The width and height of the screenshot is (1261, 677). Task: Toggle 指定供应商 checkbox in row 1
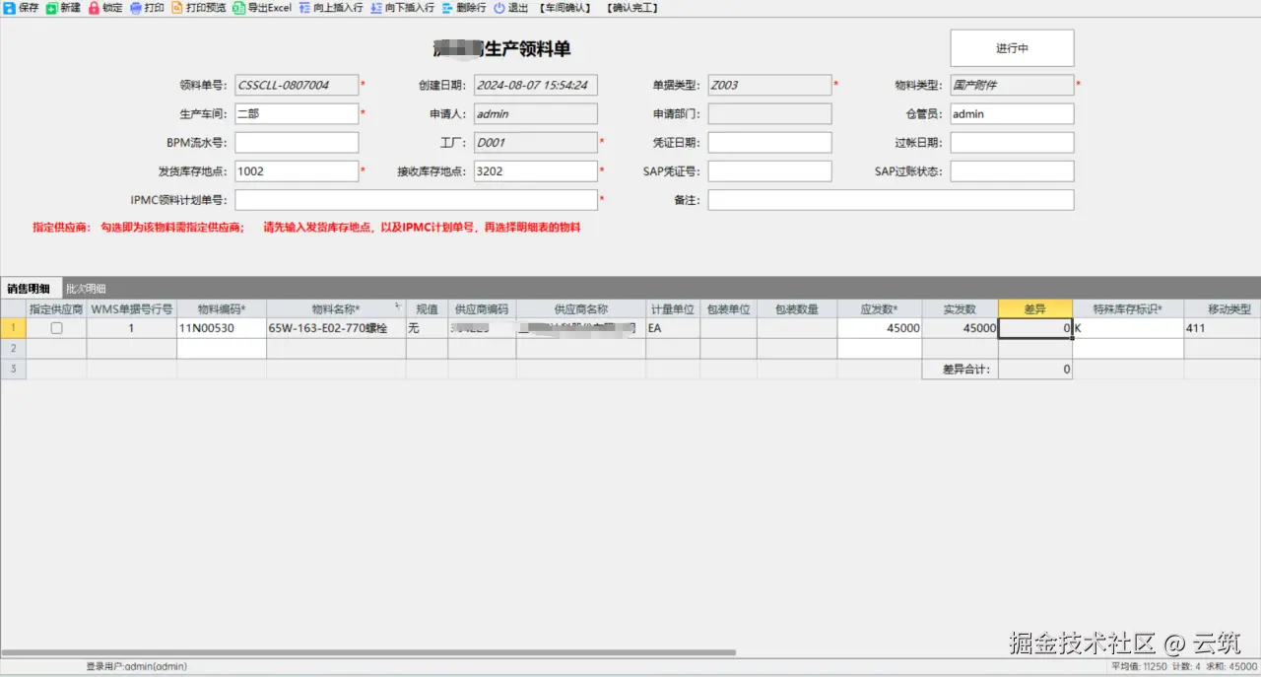[56, 328]
